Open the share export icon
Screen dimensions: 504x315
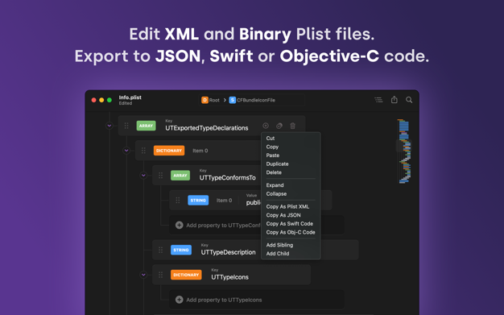point(394,100)
